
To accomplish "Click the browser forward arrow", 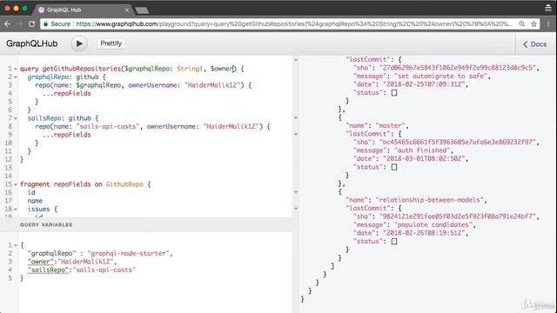I will pos(19,23).
